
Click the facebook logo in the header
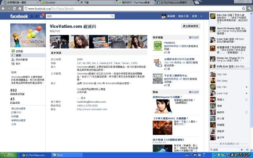pos(19,16)
